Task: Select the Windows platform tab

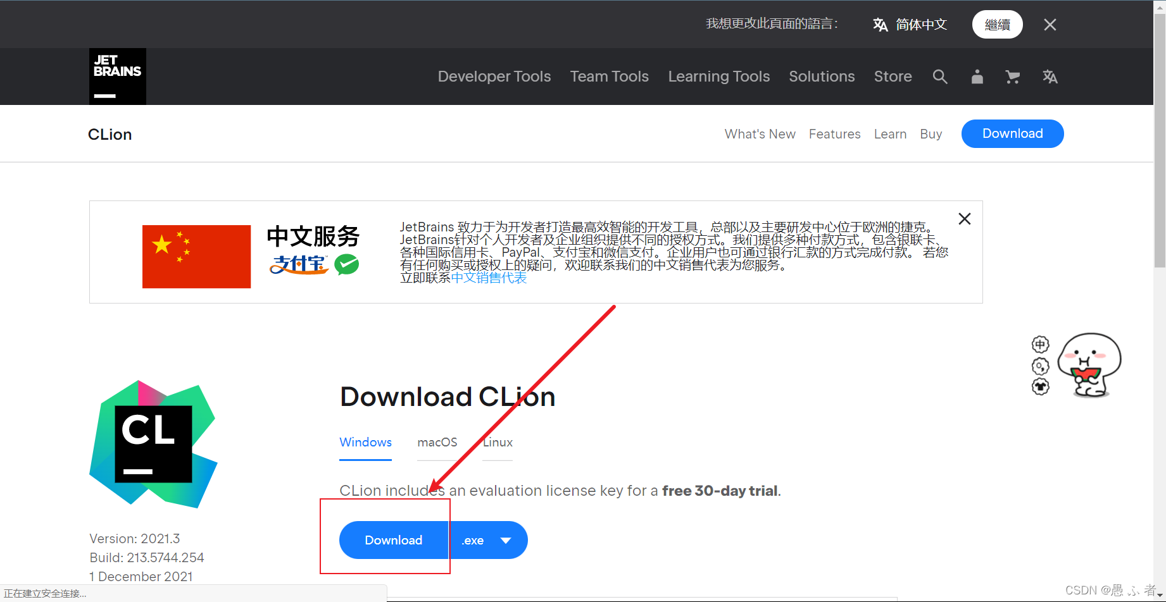Action: pos(366,442)
